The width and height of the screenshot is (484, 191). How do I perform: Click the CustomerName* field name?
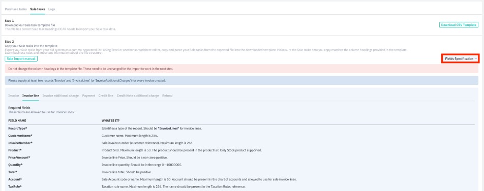click(20, 136)
